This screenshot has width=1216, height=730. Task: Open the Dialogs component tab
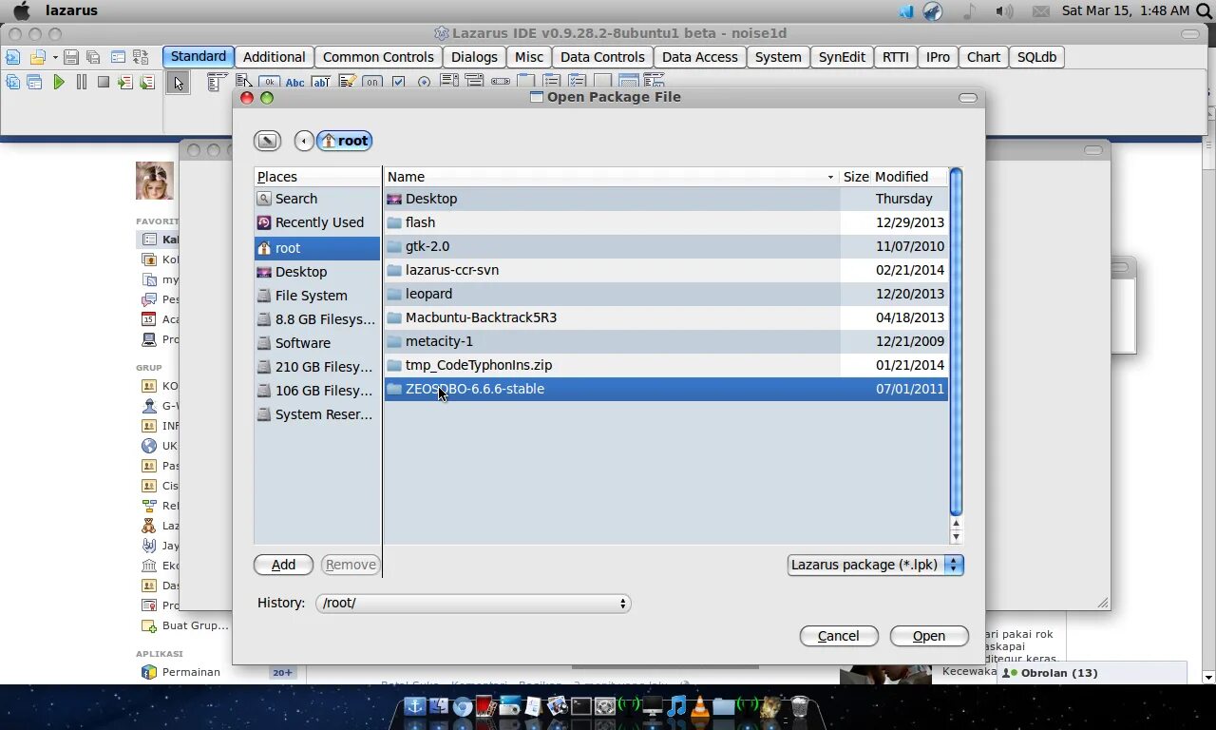click(474, 57)
